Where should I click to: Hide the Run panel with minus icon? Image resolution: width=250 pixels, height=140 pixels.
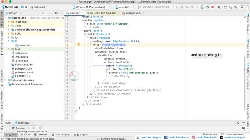243,122
